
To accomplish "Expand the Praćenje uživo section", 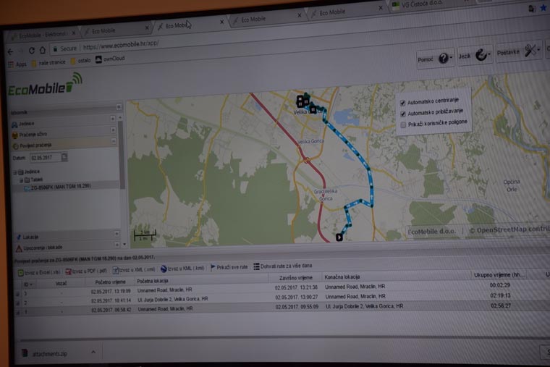I will point(113,130).
